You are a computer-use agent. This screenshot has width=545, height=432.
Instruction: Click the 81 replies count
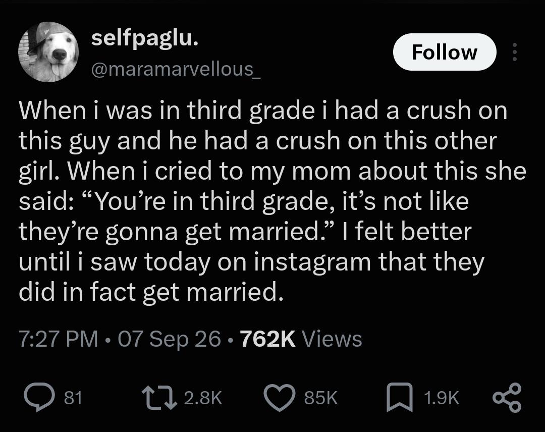73,398
